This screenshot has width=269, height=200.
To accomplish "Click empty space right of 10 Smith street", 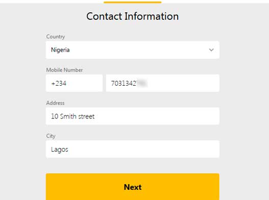I will click(x=156, y=116).
